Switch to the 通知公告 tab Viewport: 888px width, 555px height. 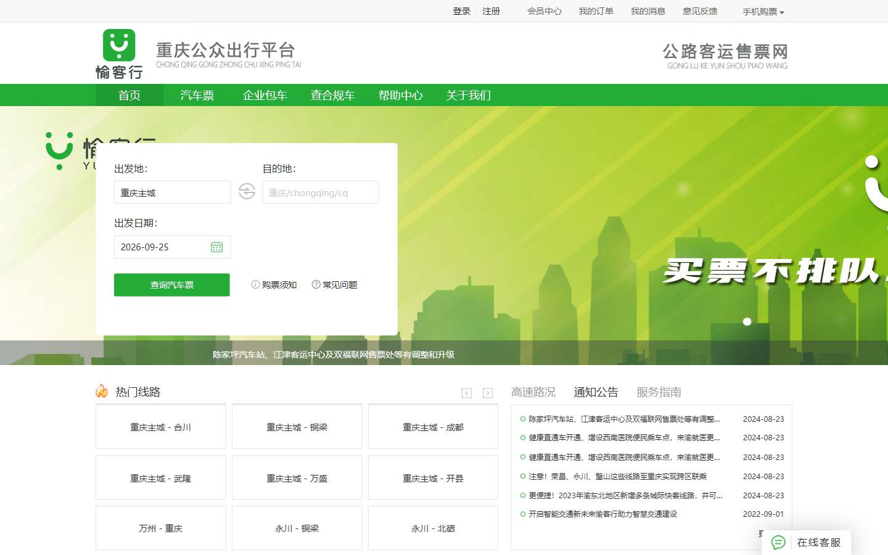(x=596, y=392)
